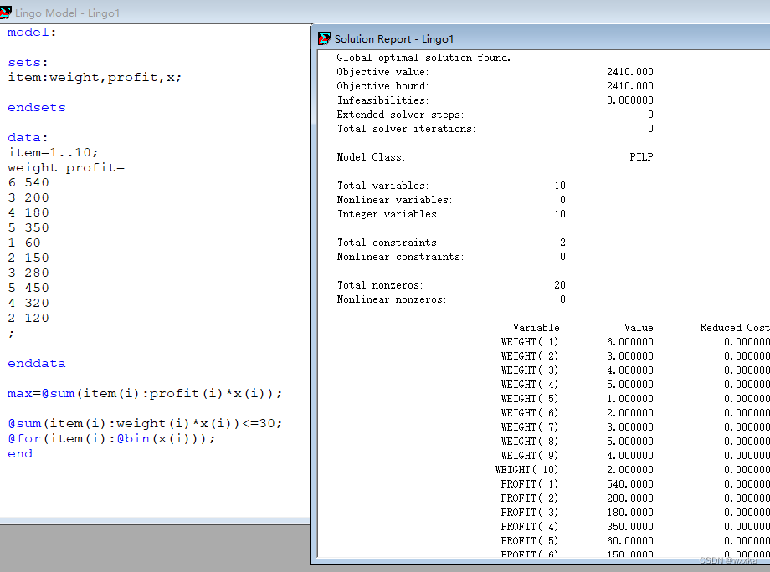Click the 'Total solver iterations:' label

(406, 129)
